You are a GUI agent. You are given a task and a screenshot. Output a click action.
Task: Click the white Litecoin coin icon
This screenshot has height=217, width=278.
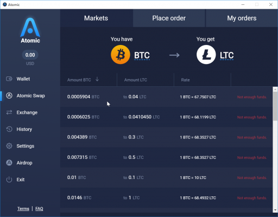(206, 55)
